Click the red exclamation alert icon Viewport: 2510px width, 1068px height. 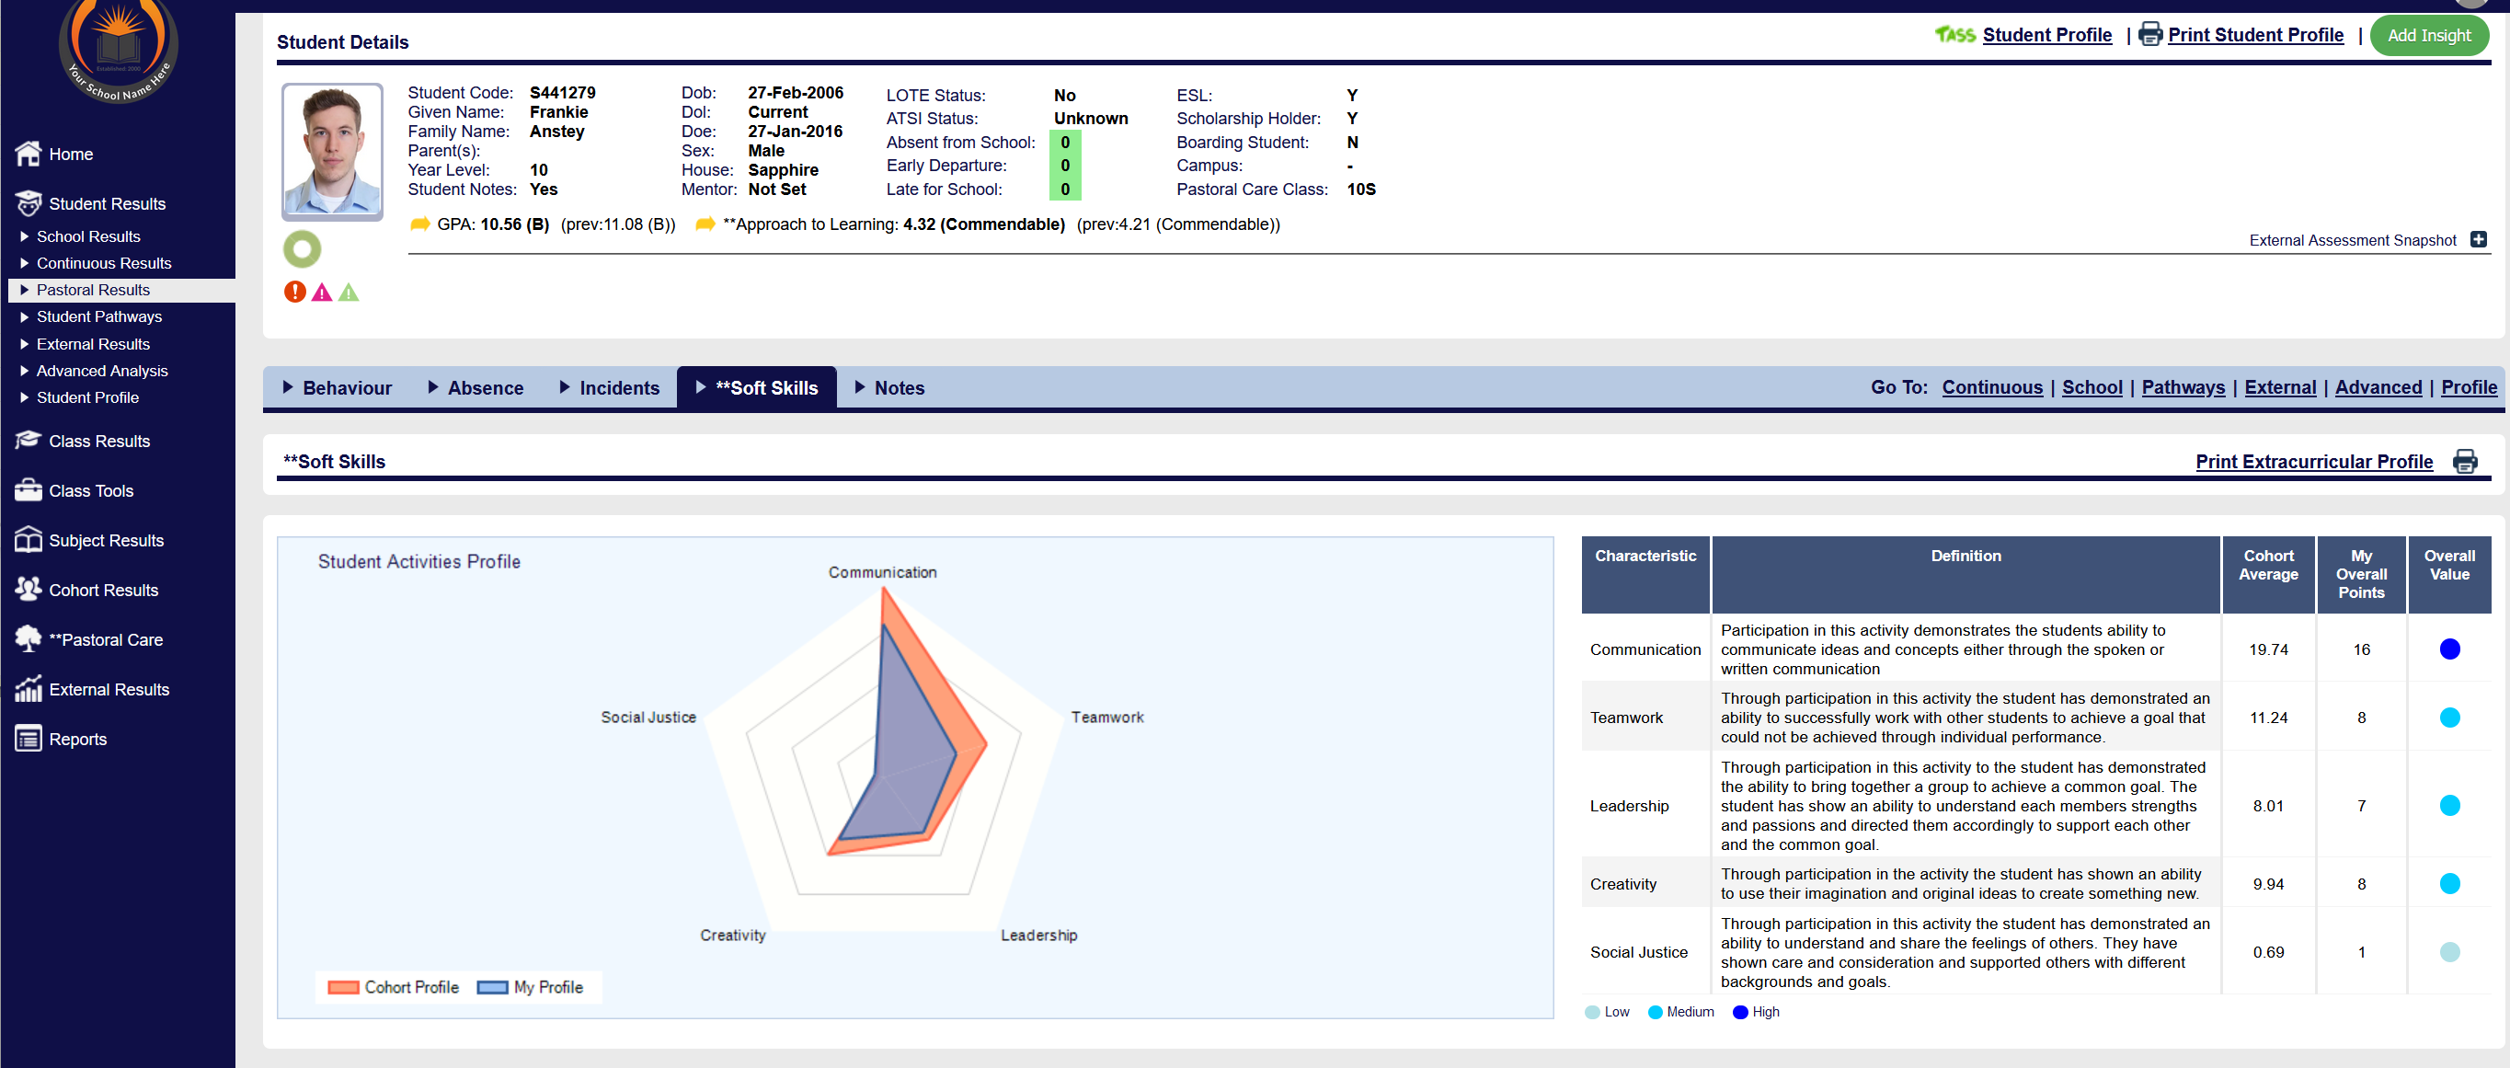(294, 292)
